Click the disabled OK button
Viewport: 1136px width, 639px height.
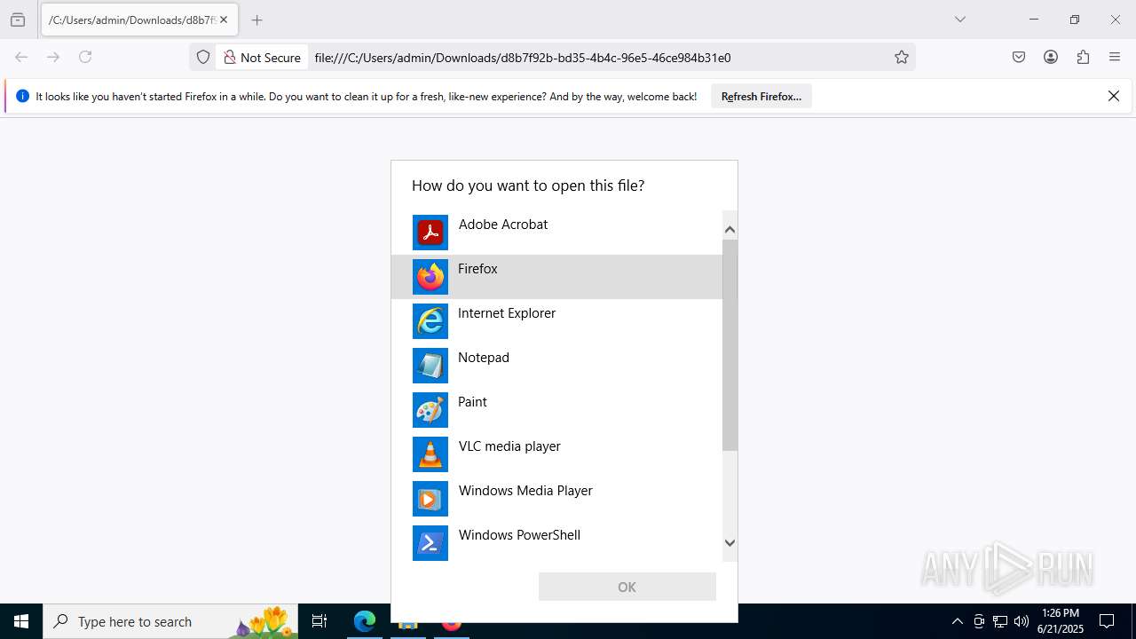[627, 587]
